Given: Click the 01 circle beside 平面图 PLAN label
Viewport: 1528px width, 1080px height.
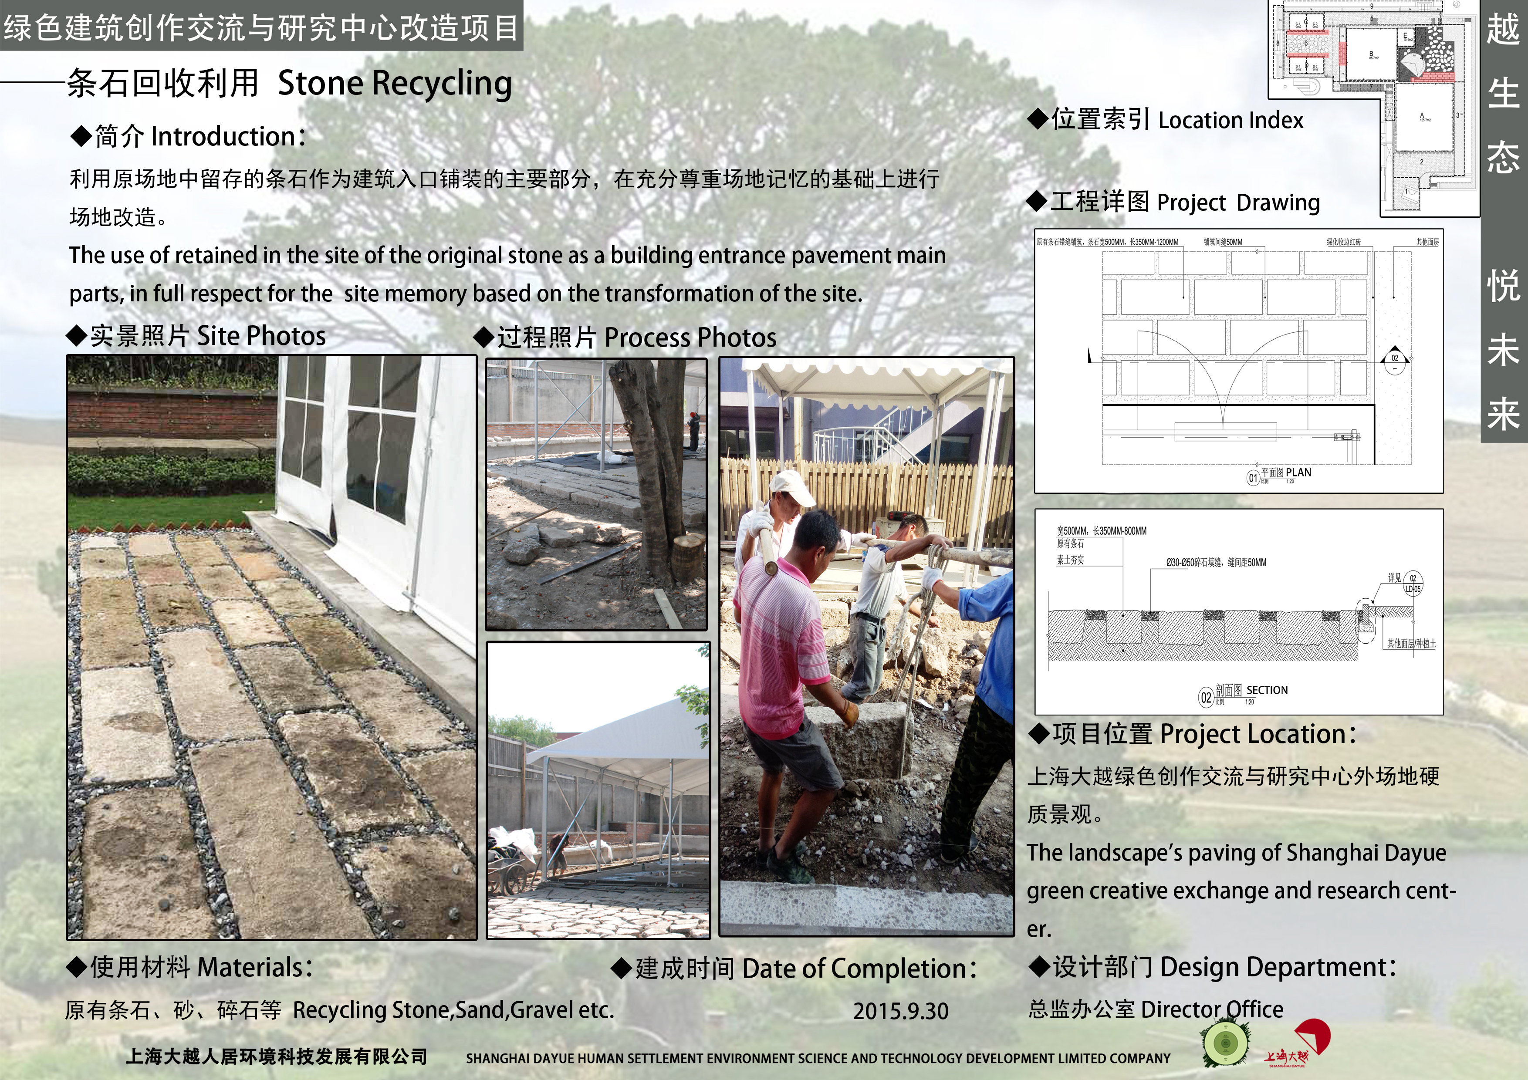Looking at the screenshot, I should (1253, 477).
